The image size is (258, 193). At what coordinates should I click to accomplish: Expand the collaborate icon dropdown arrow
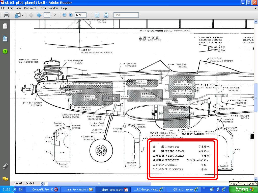click(x=22, y=15)
